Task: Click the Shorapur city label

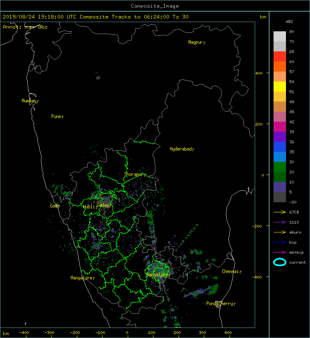Action: click(x=133, y=174)
